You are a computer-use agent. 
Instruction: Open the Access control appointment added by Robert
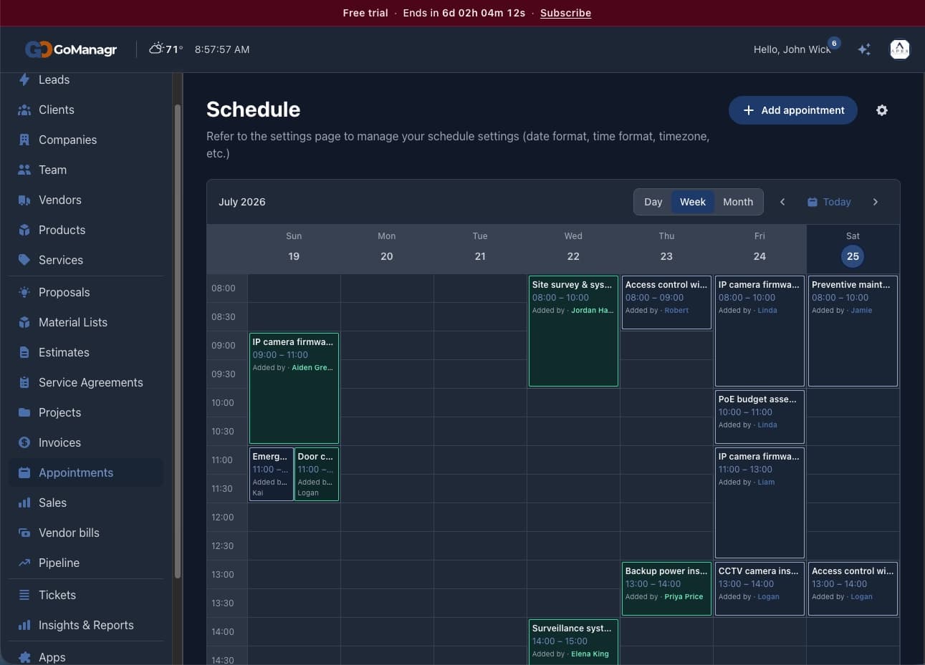[x=666, y=302]
